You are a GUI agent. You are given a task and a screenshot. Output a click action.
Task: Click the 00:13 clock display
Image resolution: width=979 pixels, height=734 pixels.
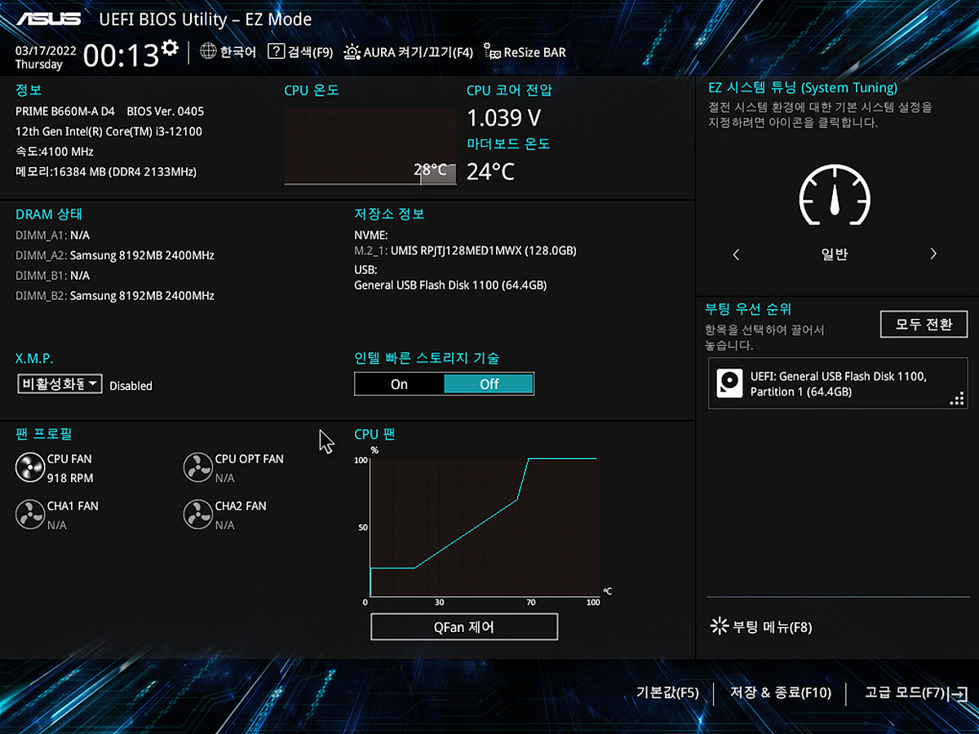coord(121,55)
